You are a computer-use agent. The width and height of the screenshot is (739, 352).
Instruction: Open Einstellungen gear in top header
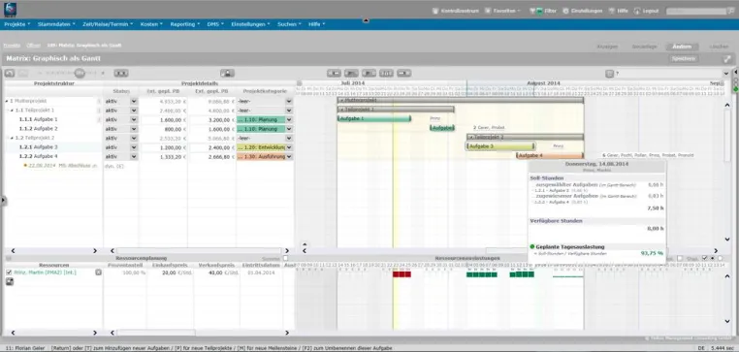point(583,11)
